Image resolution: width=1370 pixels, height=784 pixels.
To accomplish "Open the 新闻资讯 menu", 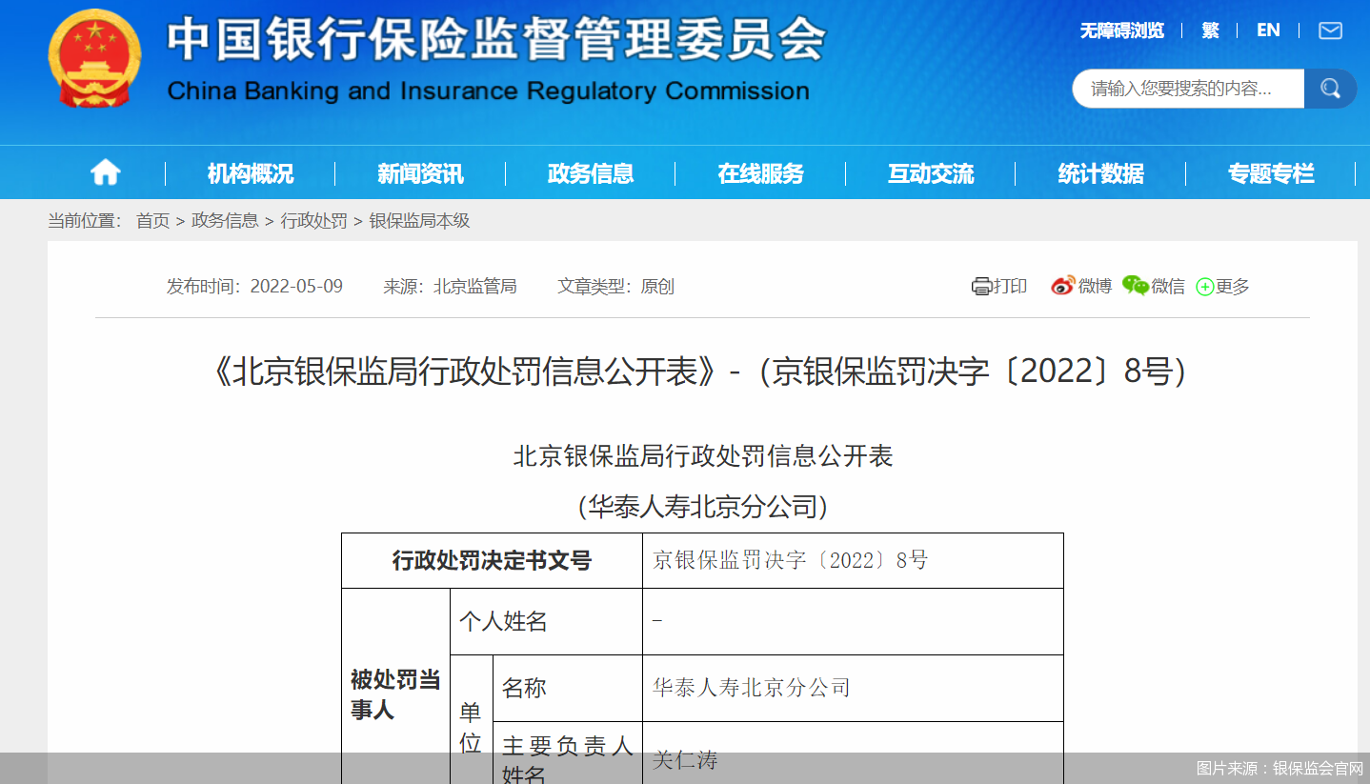I will 419,172.
